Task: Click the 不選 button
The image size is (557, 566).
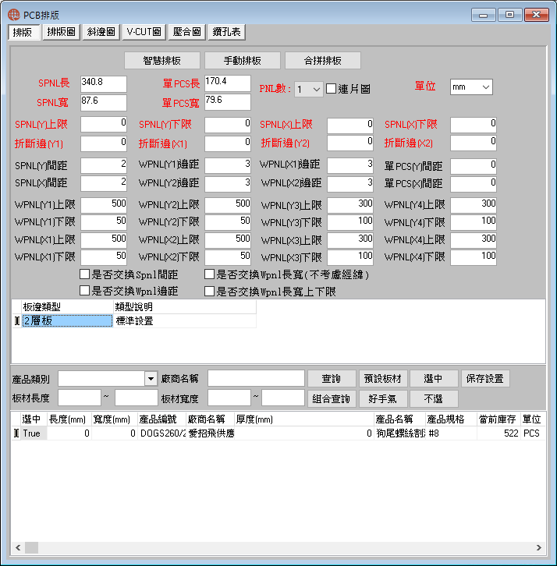Action: tap(434, 399)
